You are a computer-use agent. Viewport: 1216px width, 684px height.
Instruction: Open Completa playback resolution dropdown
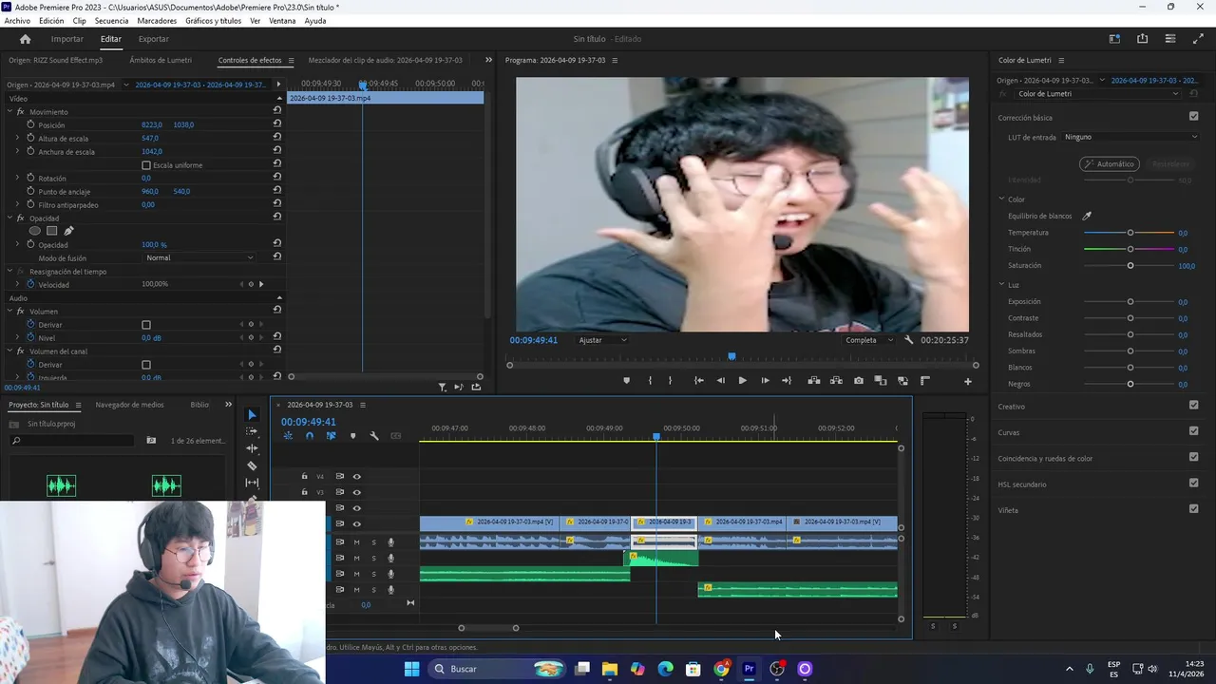click(869, 340)
